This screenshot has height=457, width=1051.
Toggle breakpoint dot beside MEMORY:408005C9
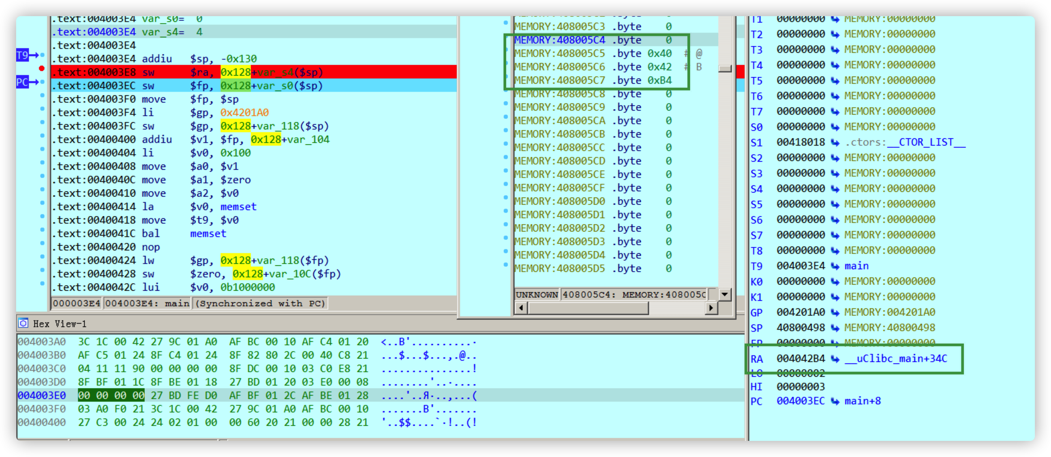click(506, 103)
